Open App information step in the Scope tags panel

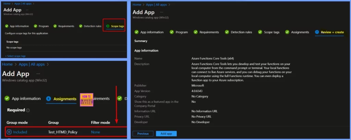coord(17,26)
